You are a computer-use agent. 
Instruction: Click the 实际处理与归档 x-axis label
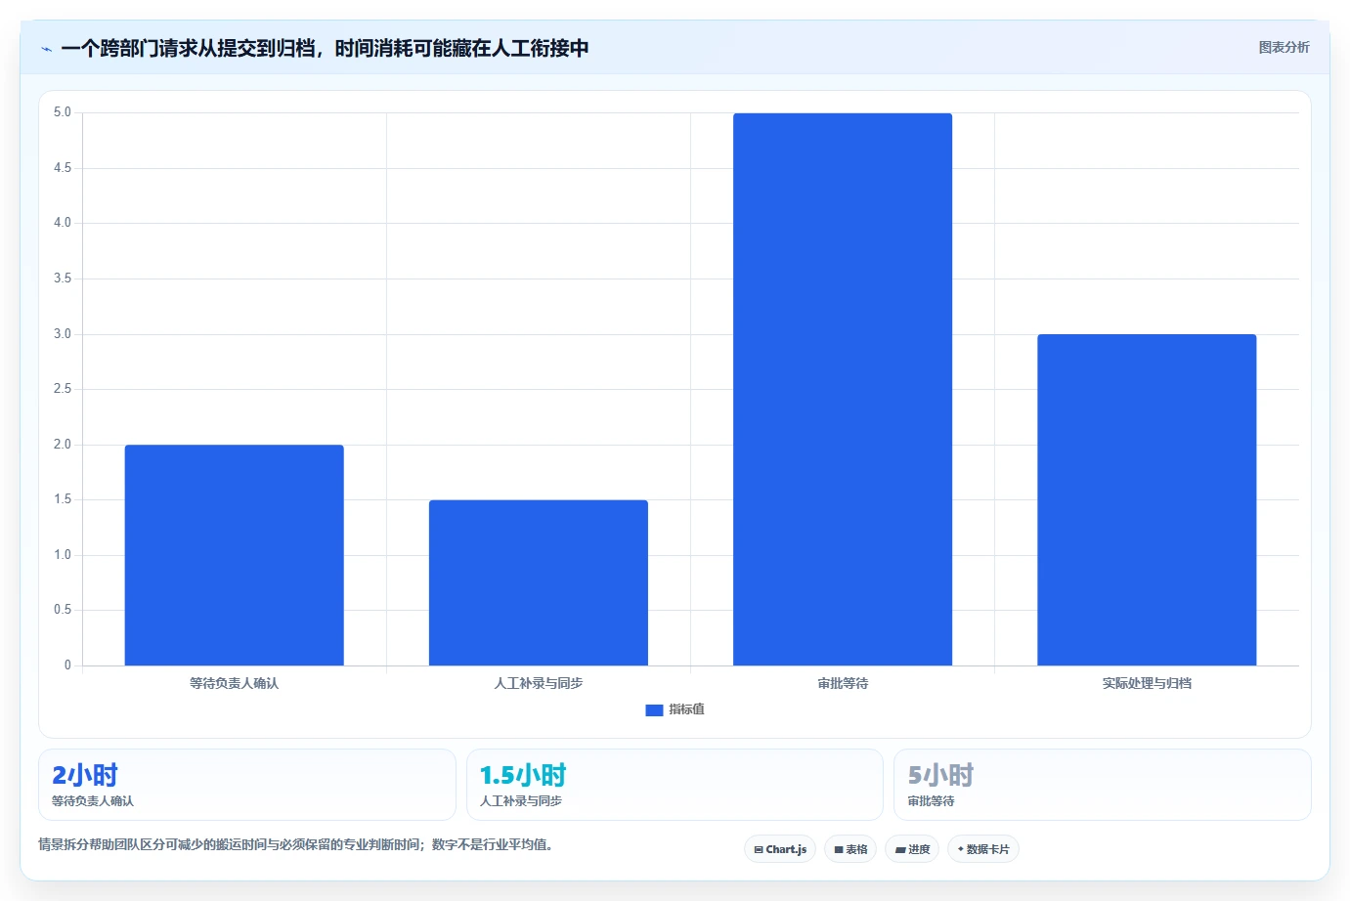pyautogui.click(x=1147, y=683)
